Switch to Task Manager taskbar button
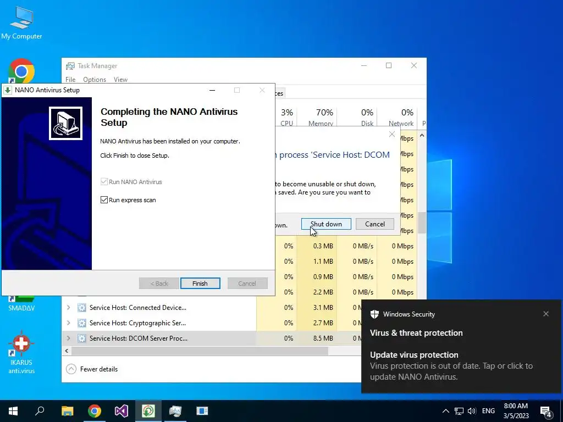Image resolution: width=563 pixels, height=422 pixels. (x=175, y=411)
